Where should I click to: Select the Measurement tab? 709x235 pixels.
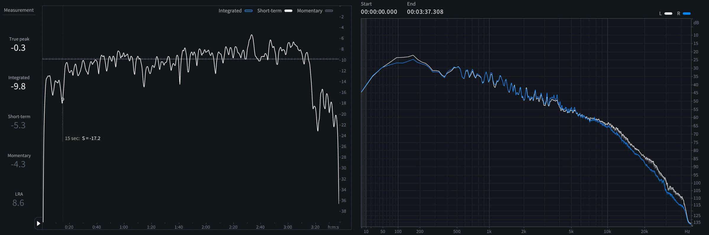tap(19, 10)
